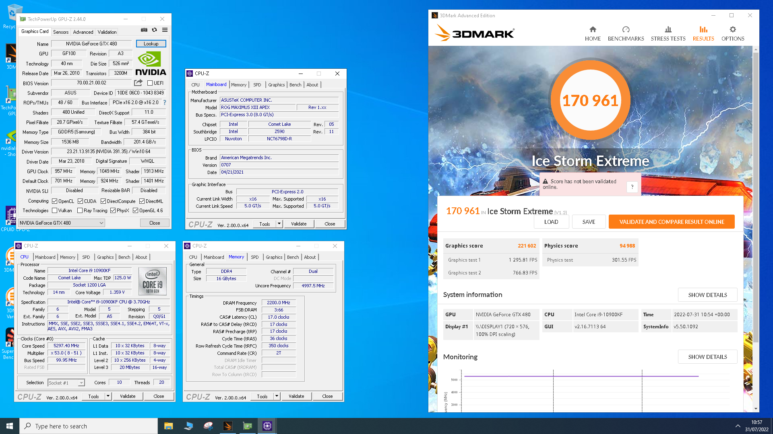Toggle the CUDA checkbox

[x=80, y=201]
